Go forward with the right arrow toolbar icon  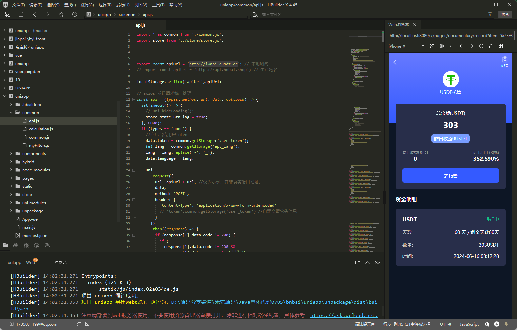point(48,14)
